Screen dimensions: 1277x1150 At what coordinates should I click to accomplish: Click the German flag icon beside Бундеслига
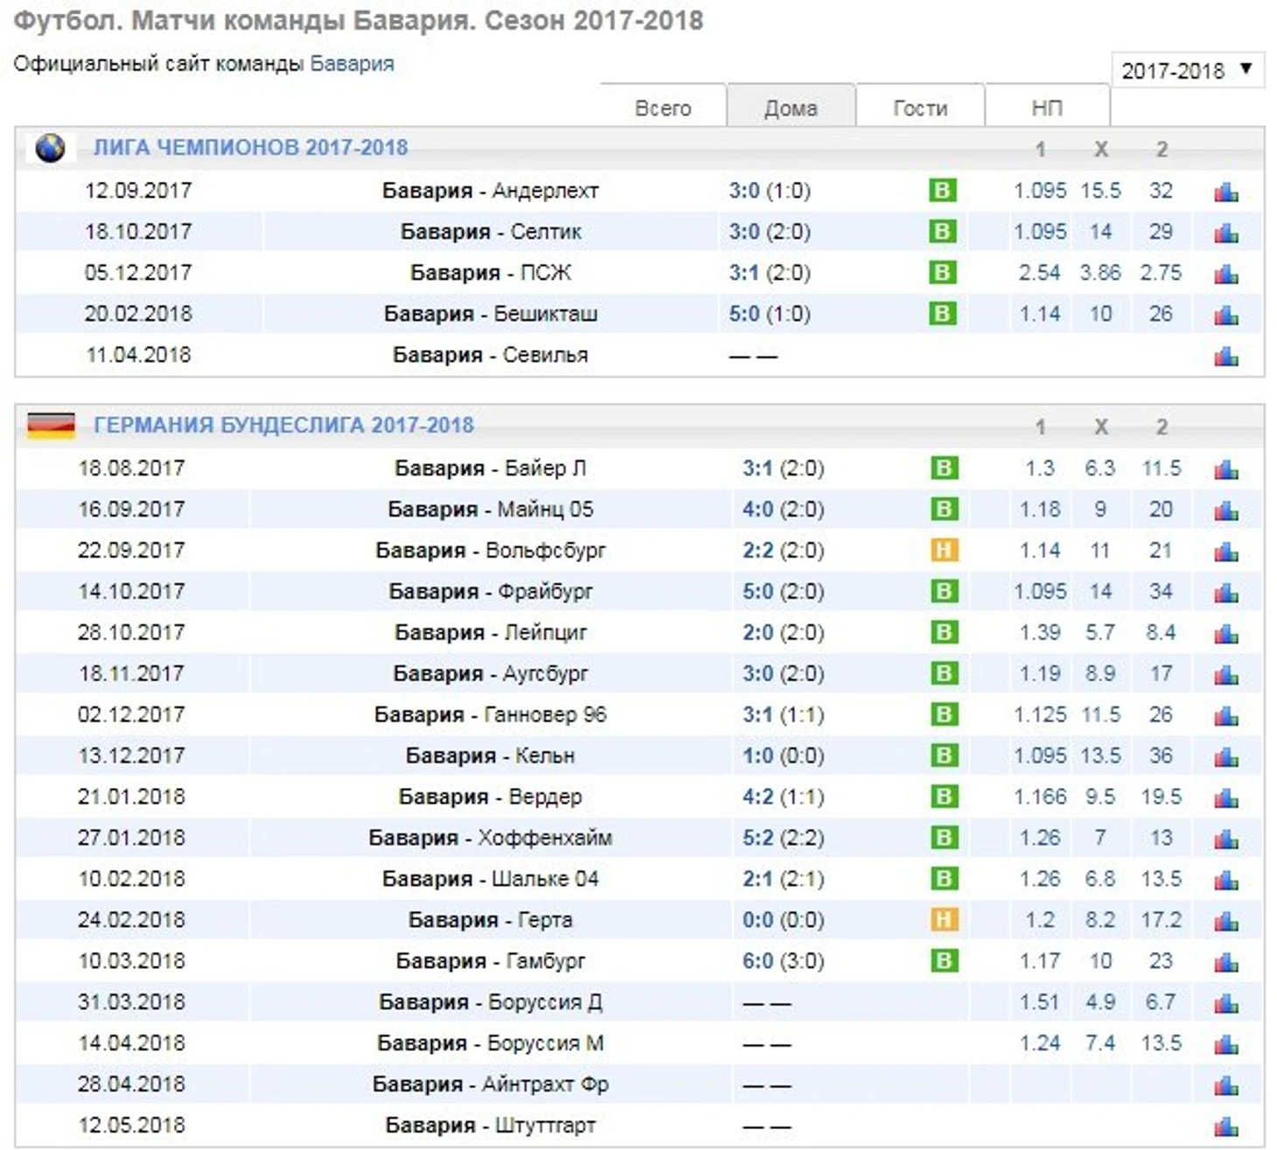tap(51, 425)
